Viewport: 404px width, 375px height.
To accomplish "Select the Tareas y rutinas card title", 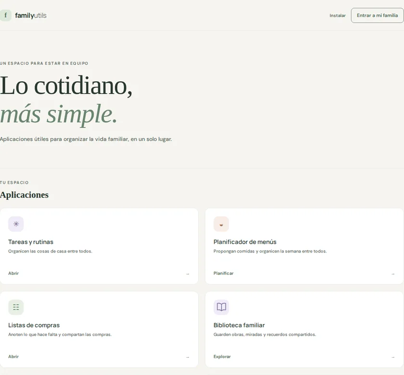I will 31,242.
